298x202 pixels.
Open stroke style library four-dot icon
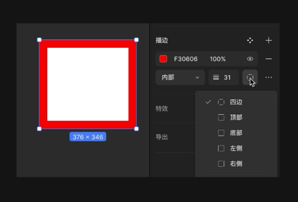[250, 40]
